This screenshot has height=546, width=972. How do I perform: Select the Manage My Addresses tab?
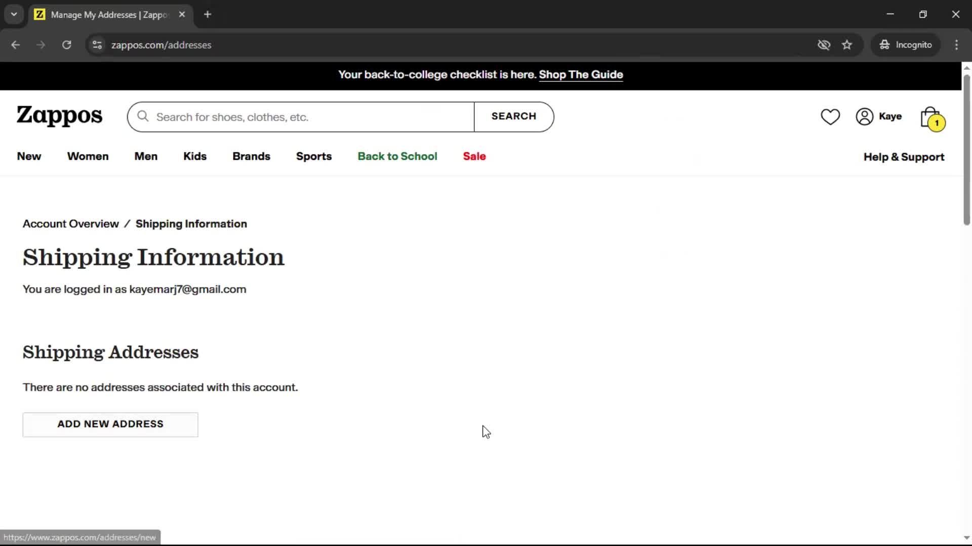[x=110, y=15]
